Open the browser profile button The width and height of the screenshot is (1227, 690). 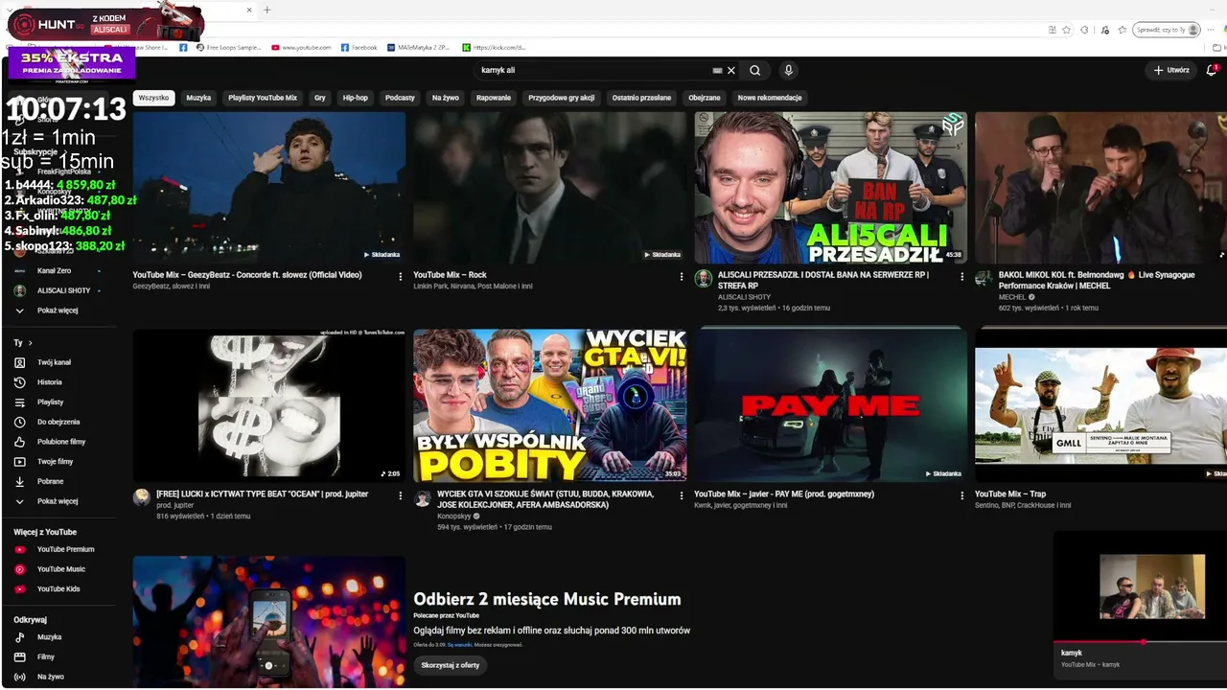click(1167, 30)
